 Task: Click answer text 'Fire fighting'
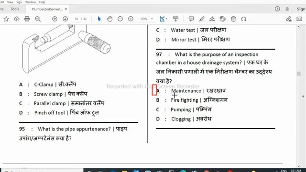(x=185, y=100)
